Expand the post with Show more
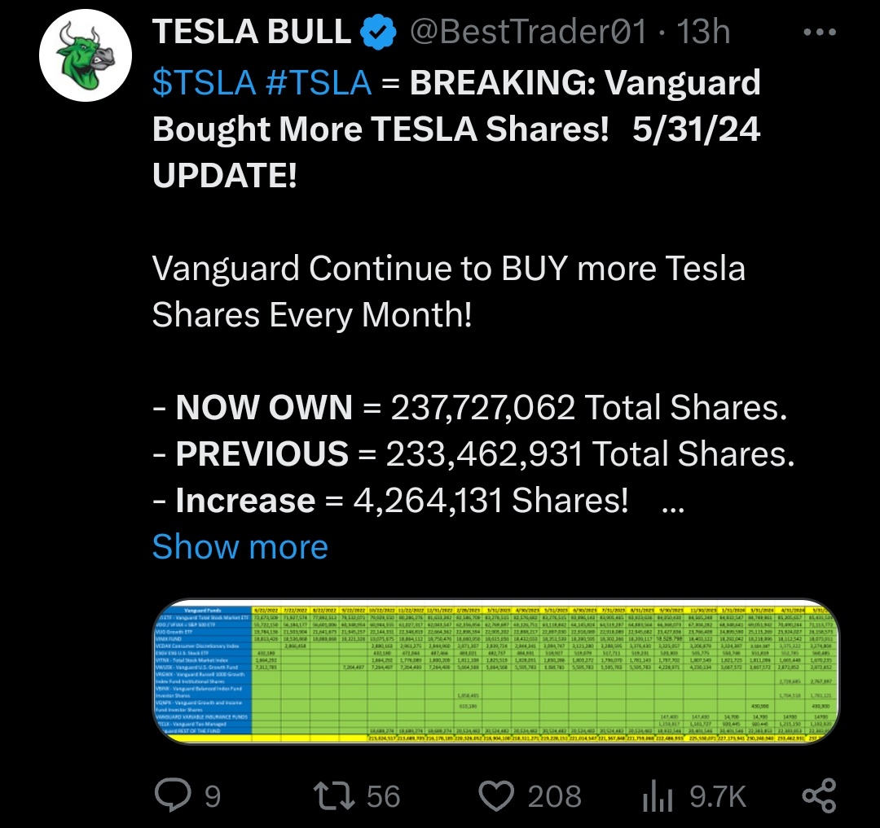This screenshot has height=828, width=880. point(240,546)
